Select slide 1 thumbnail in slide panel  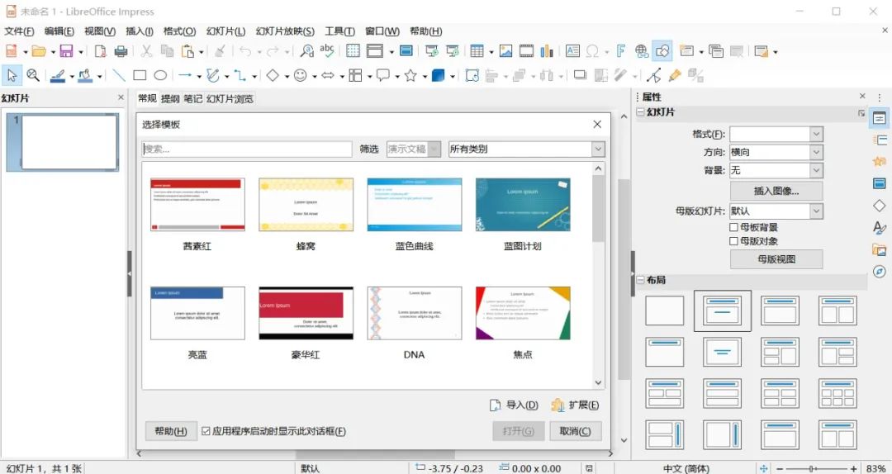point(69,142)
